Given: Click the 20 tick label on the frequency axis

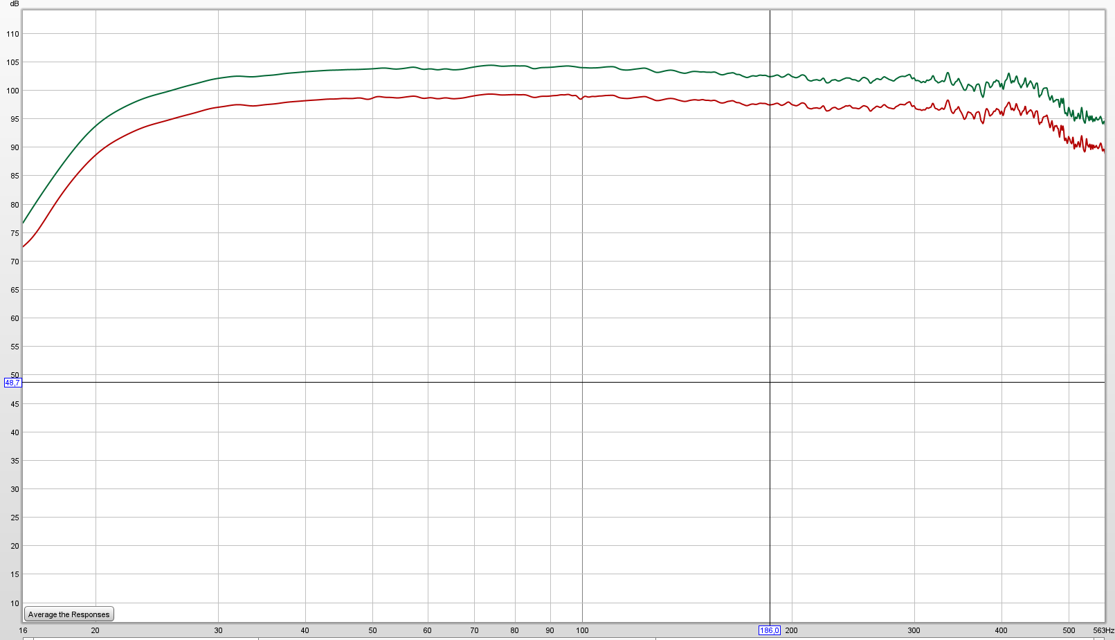Looking at the screenshot, I should pyautogui.click(x=95, y=630).
